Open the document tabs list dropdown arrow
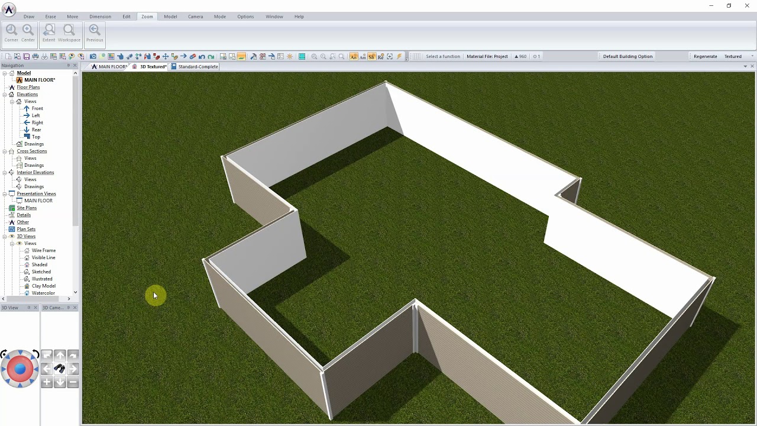 [745, 66]
